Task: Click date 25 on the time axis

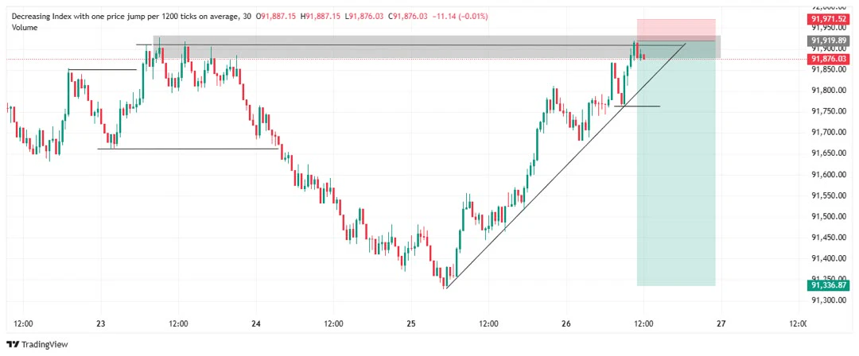Action: (x=411, y=323)
